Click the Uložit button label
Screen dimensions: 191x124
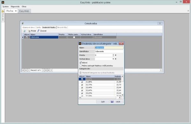pos(118,102)
